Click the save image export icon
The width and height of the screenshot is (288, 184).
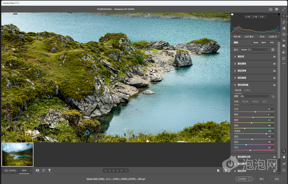tap(271, 9)
